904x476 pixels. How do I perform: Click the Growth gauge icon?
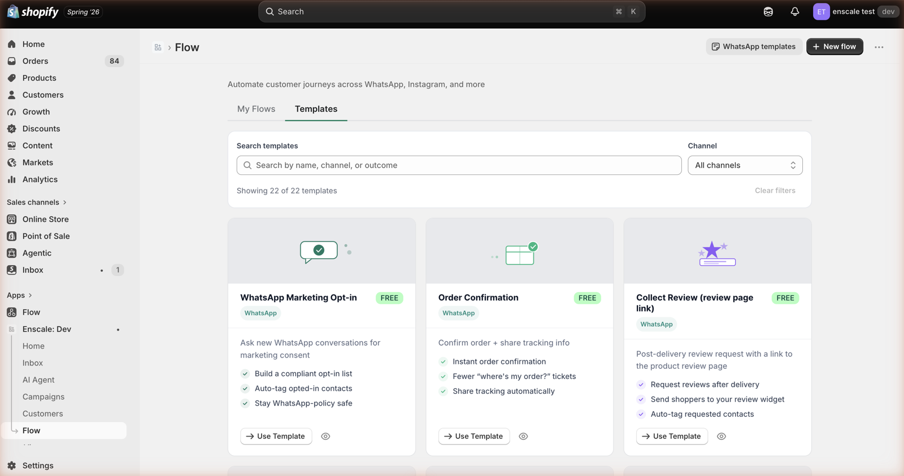click(x=12, y=112)
